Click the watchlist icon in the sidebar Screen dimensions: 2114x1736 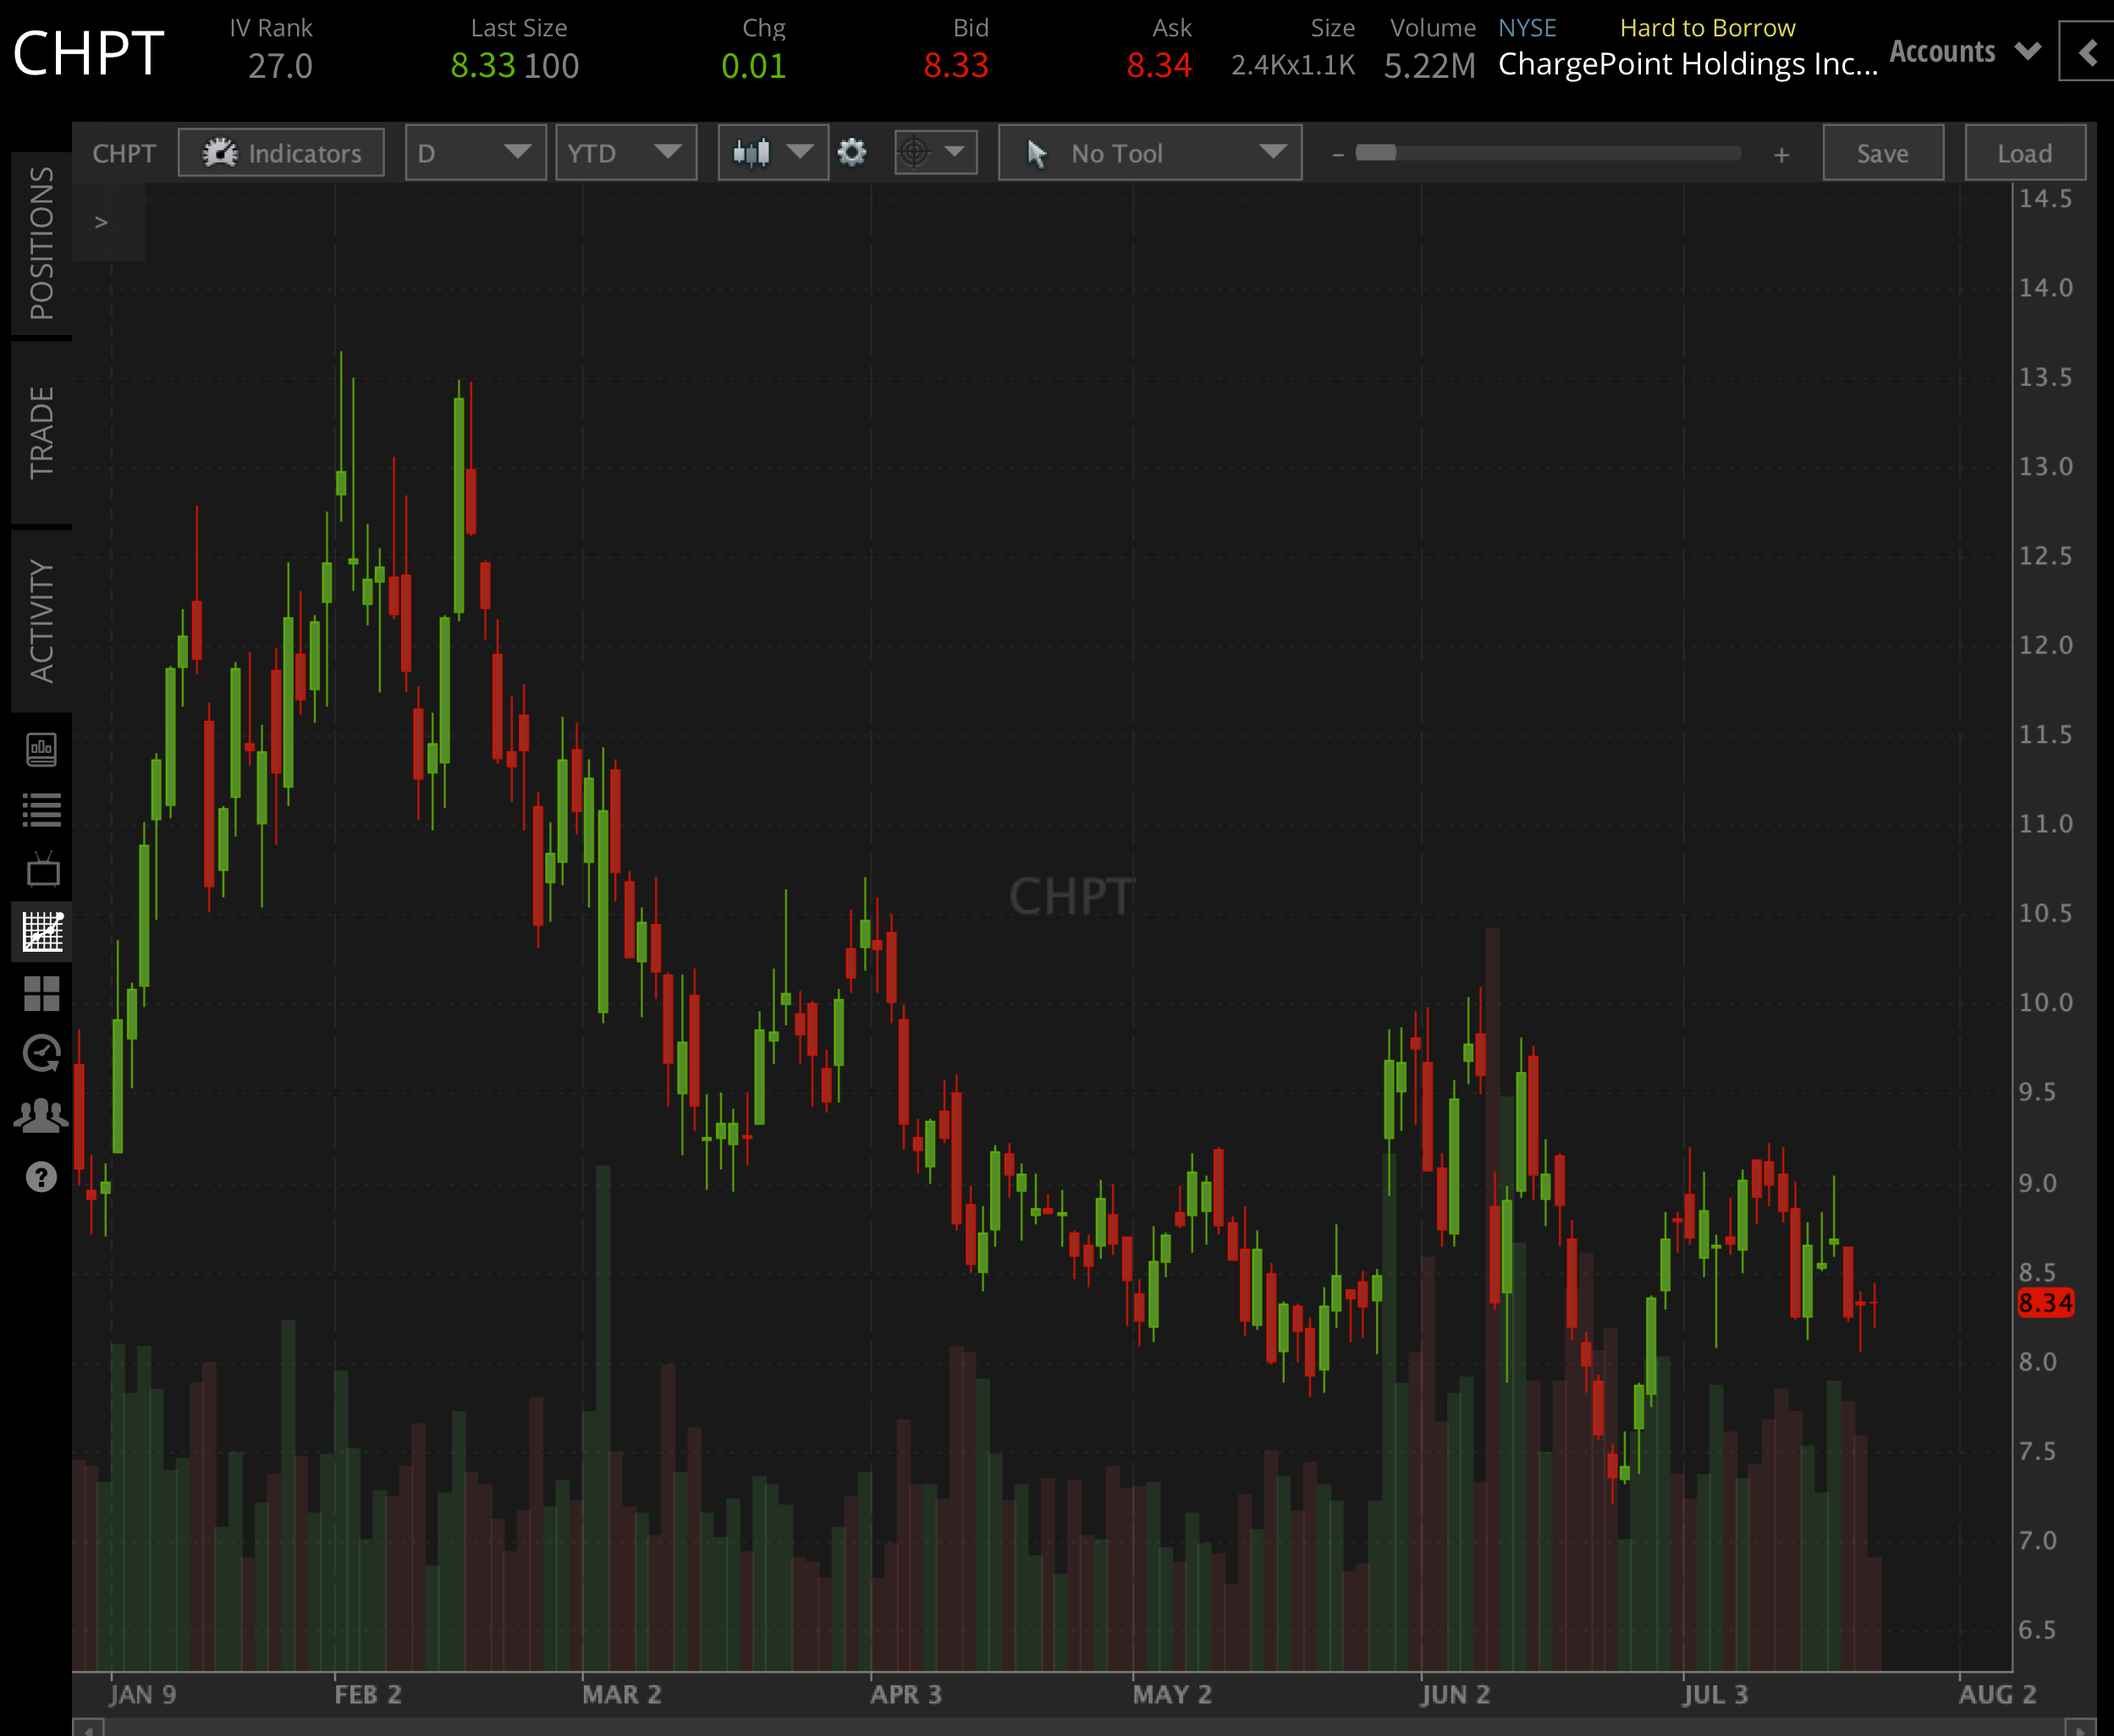point(42,810)
